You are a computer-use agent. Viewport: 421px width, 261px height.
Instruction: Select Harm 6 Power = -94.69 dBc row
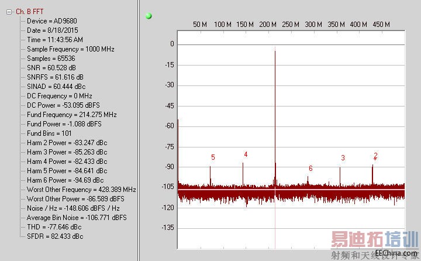[x=65, y=180]
